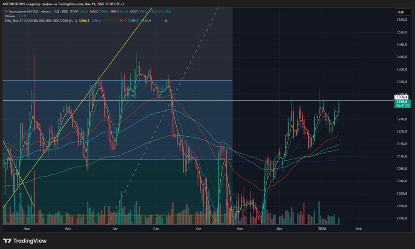415x249 pixels.
Task: Click the ø symbol after the EMA_SMA values
Action: (x=166, y=21)
